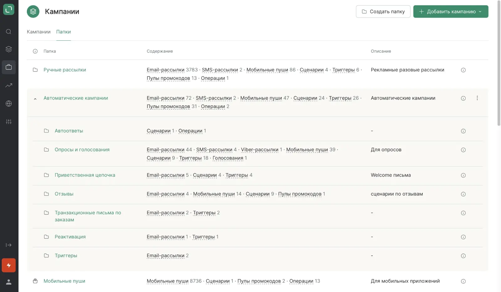
Task: Open search from the sidebar magnifier icon
Action: [x=9, y=31]
